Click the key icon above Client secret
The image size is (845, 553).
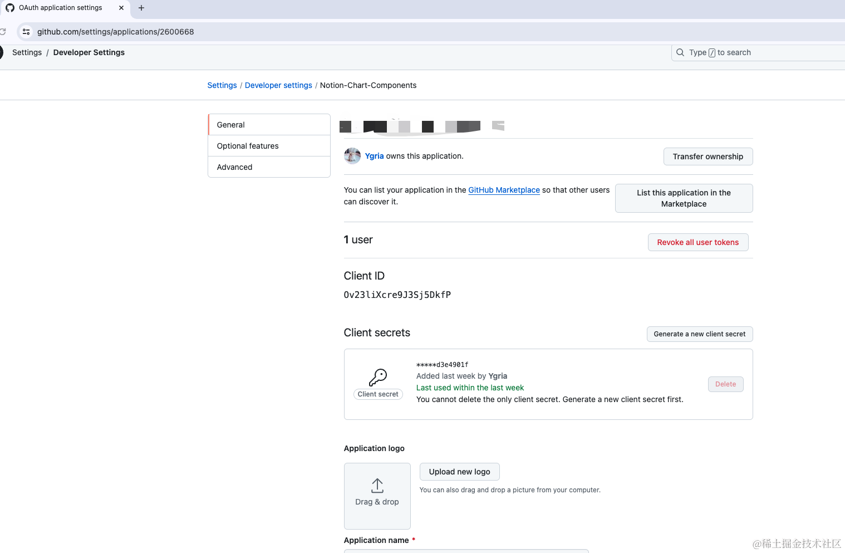coord(379,377)
